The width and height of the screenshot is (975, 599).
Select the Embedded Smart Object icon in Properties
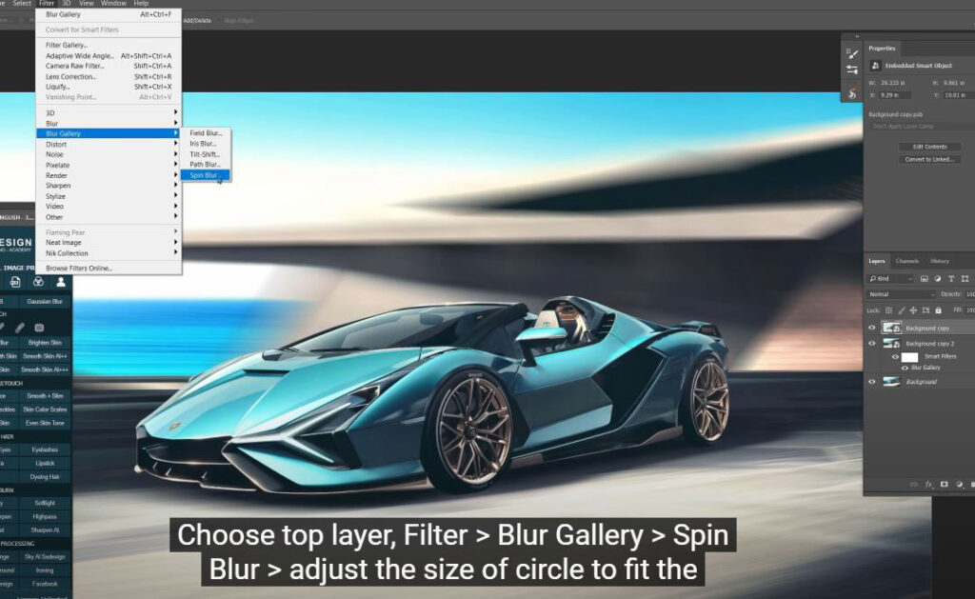pyautogui.click(x=875, y=66)
